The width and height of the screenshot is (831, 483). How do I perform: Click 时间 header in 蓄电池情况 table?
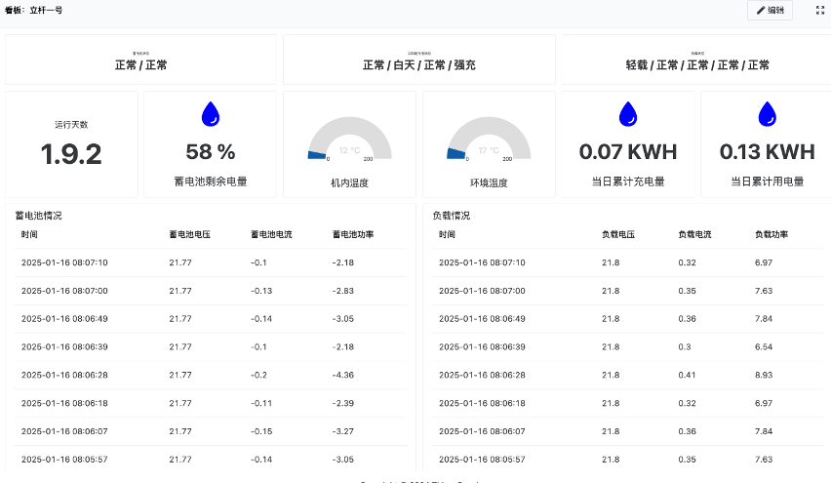(29, 234)
